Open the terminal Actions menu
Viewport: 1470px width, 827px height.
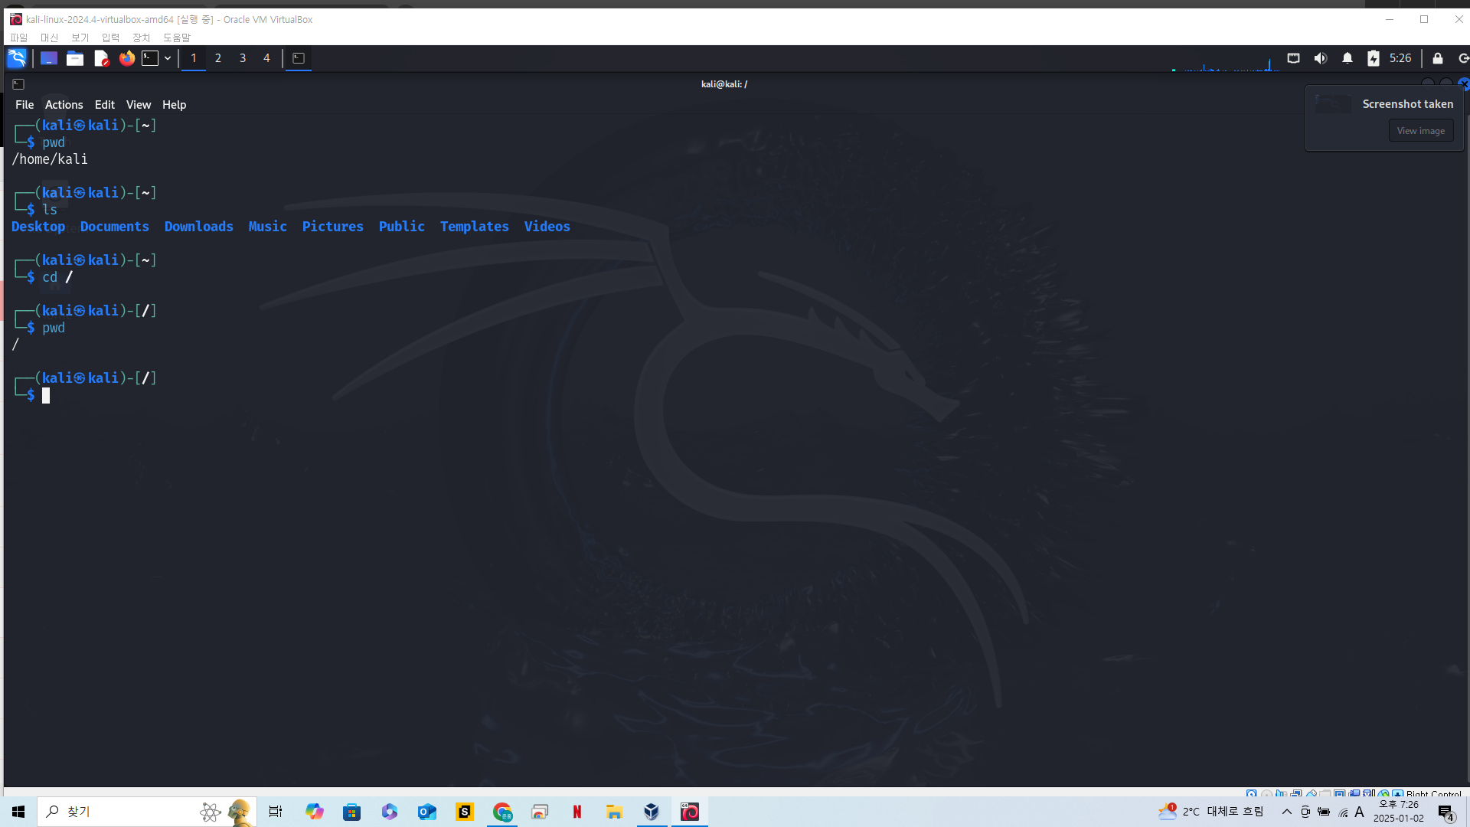pos(64,105)
